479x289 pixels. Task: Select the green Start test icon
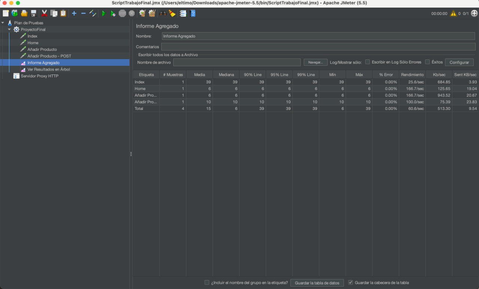(x=103, y=13)
